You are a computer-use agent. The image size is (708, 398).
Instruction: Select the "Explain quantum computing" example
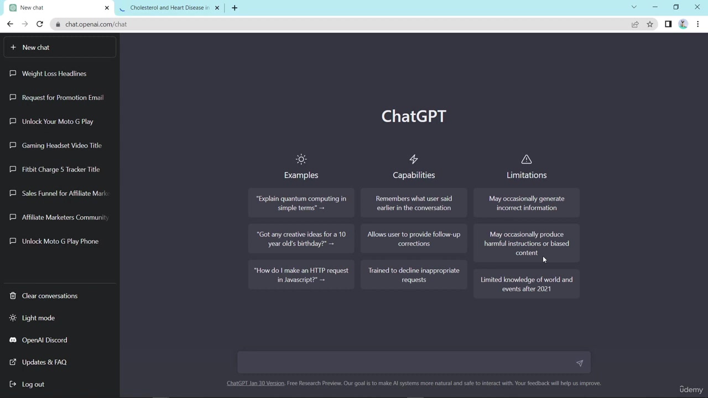[x=301, y=203]
